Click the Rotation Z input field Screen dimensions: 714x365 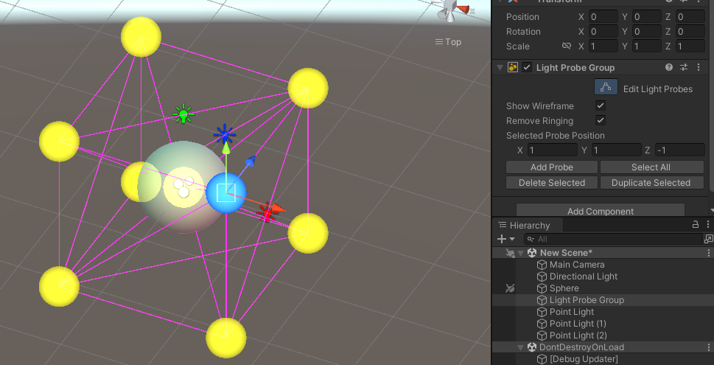click(x=690, y=32)
